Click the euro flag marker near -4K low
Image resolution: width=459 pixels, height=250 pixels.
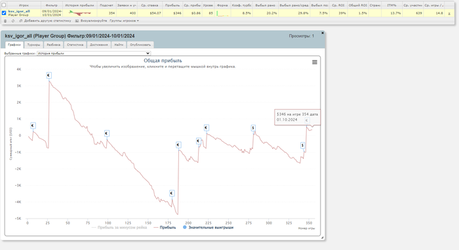pyautogui.click(x=172, y=193)
